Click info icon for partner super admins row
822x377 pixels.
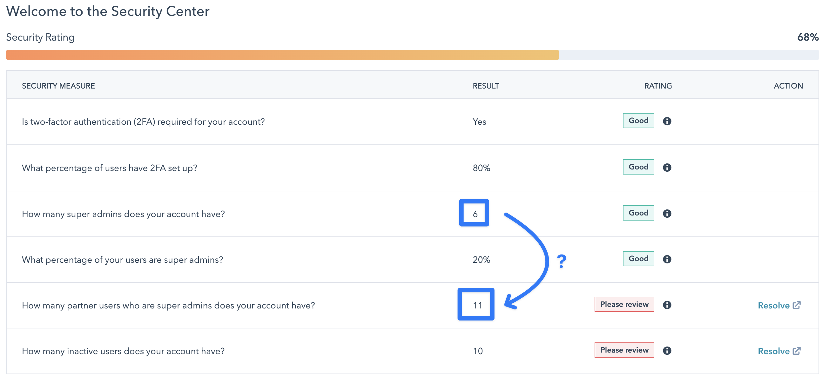click(x=667, y=305)
